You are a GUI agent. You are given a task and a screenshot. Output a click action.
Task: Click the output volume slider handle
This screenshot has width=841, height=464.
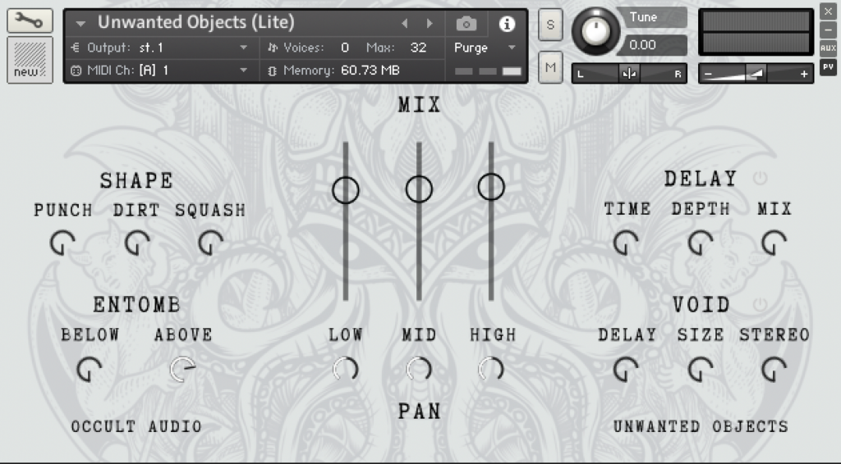(x=756, y=73)
